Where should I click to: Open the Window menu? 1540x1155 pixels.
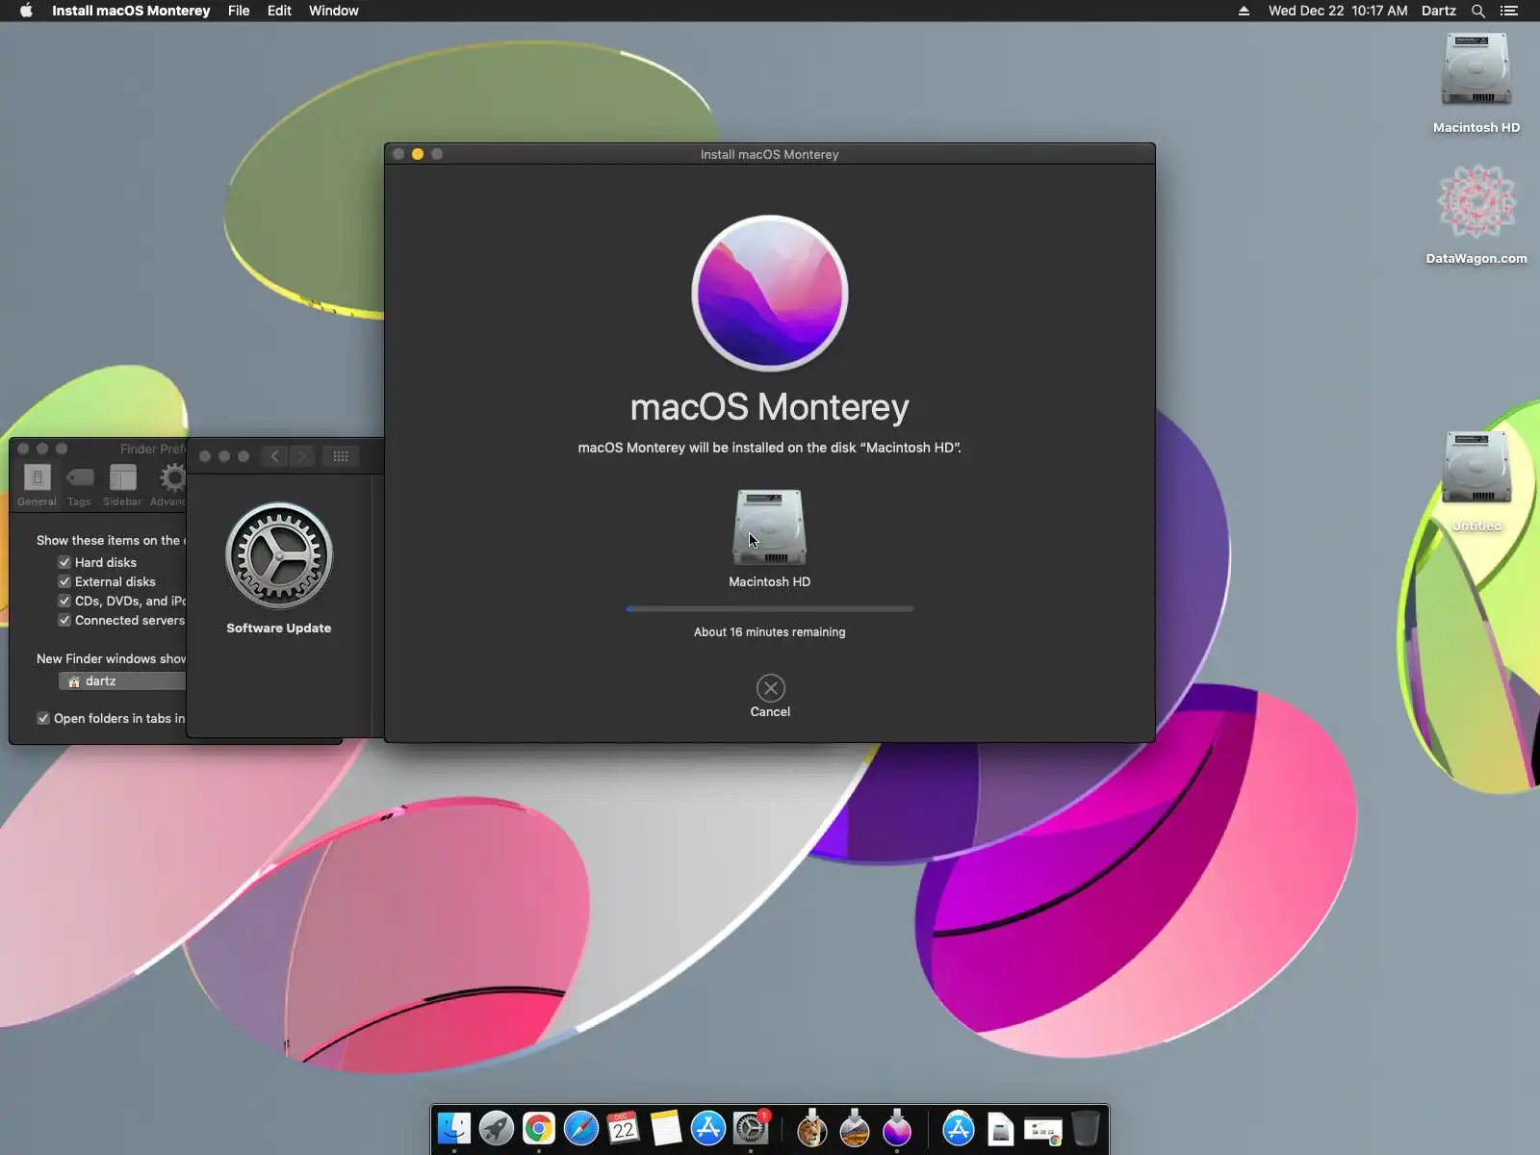[334, 11]
